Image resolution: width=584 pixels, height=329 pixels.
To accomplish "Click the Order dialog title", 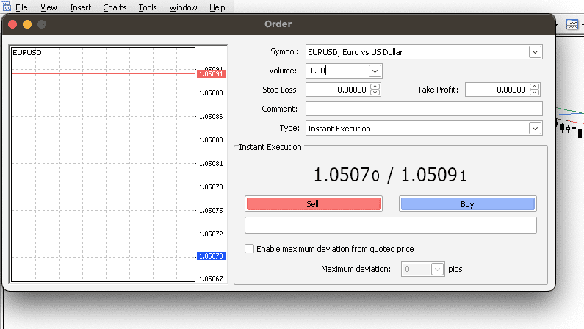I will [278, 24].
